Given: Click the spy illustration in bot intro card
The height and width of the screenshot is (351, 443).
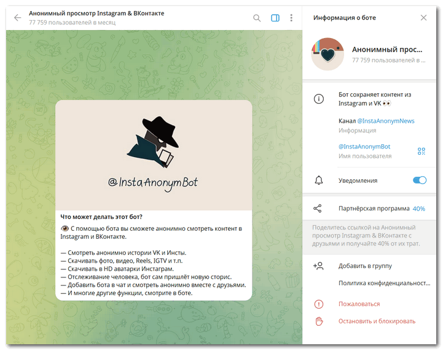Looking at the screenshot, I should point(154,142).
